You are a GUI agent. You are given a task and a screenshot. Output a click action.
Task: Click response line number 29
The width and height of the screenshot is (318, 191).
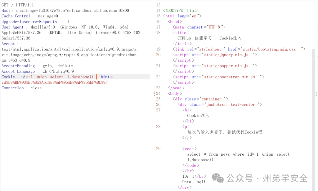158,149
